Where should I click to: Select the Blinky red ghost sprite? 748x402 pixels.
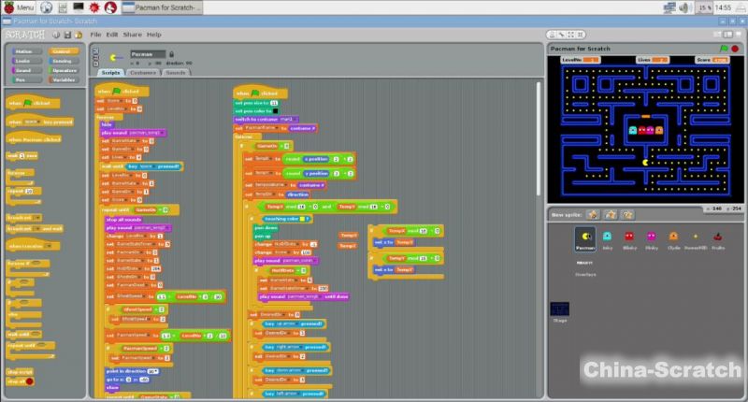(629, 238)
